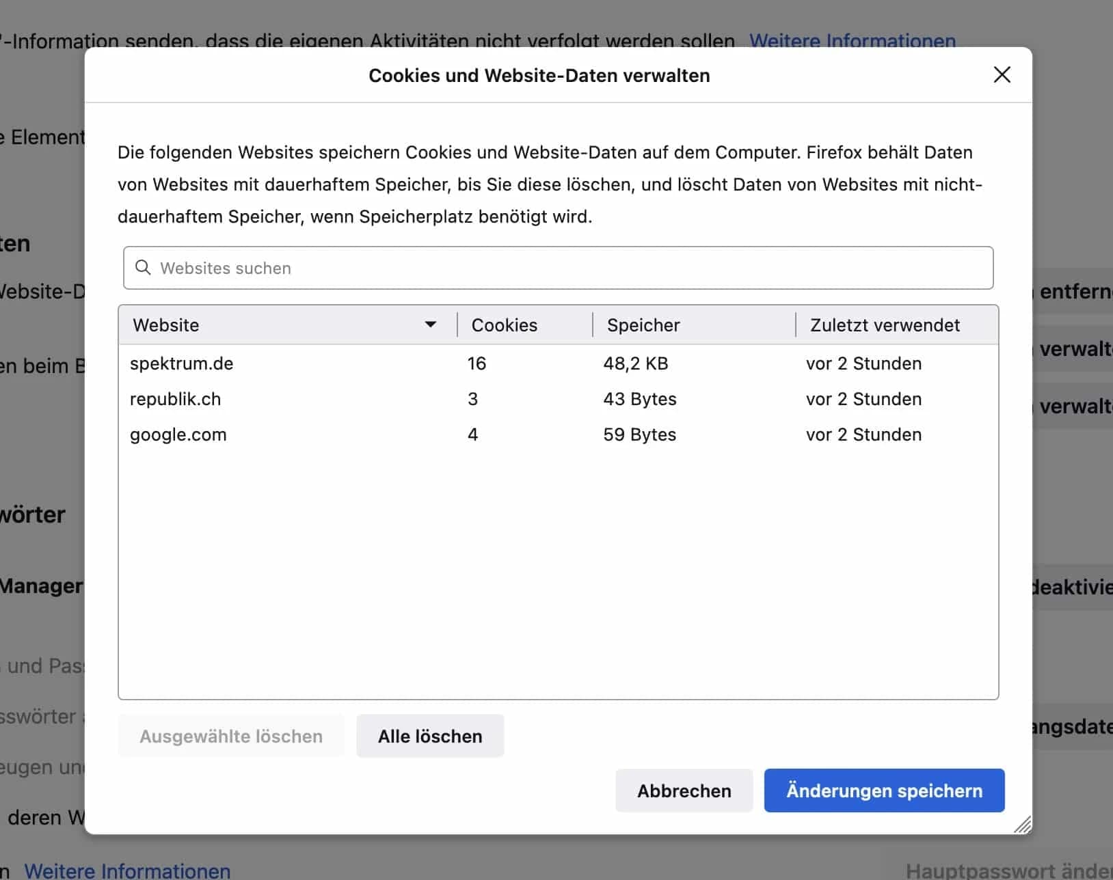Click the Website column header
Viewport: 1113px width, 880px height.
pyautogui.click(x=165, y=325)
